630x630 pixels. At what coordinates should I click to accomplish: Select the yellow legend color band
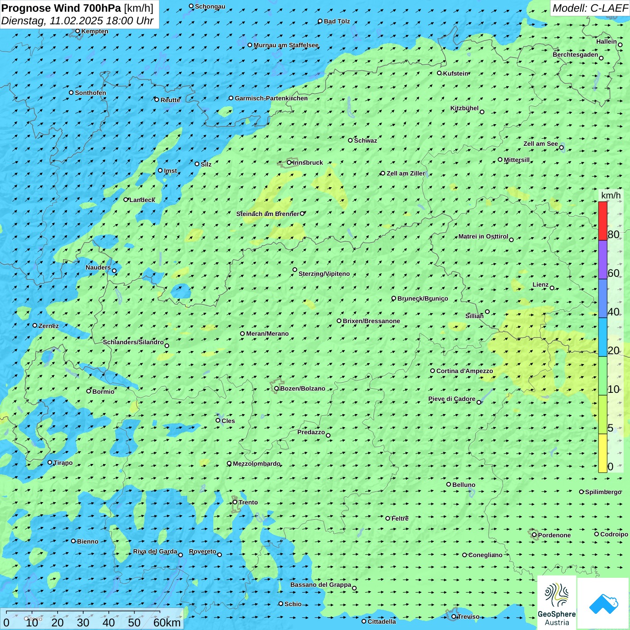tap(602, 453)
